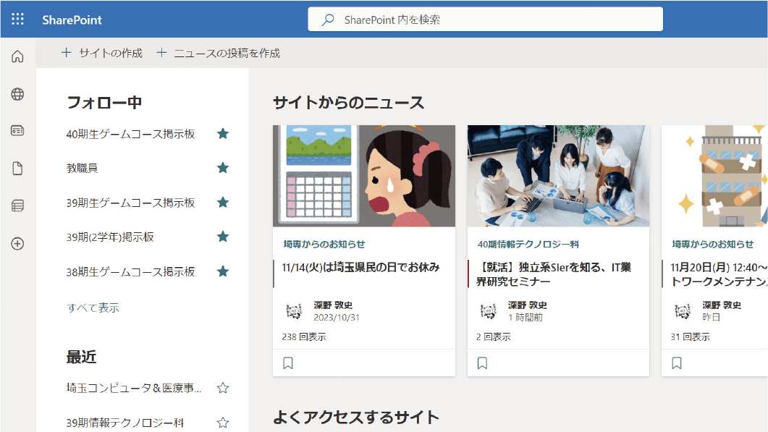Image resolution: width=768 pixels, height=432 pixels.
Task: Unfollow 39期(2学年)掲示板 star
Action: point(223,237)
